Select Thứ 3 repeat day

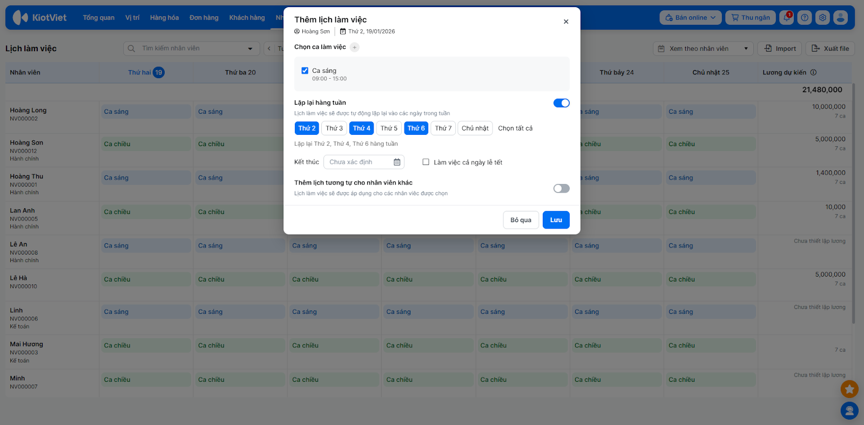334,128
